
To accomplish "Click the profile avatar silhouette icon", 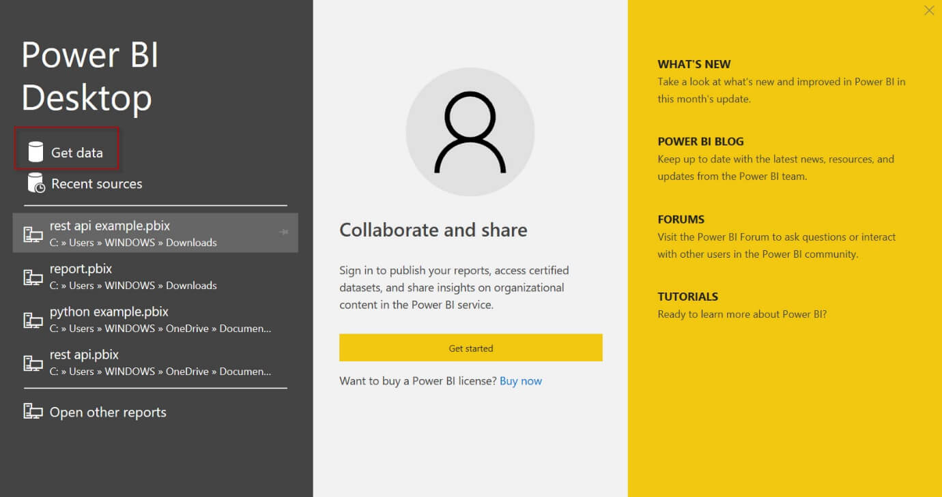I will [470, 132].
